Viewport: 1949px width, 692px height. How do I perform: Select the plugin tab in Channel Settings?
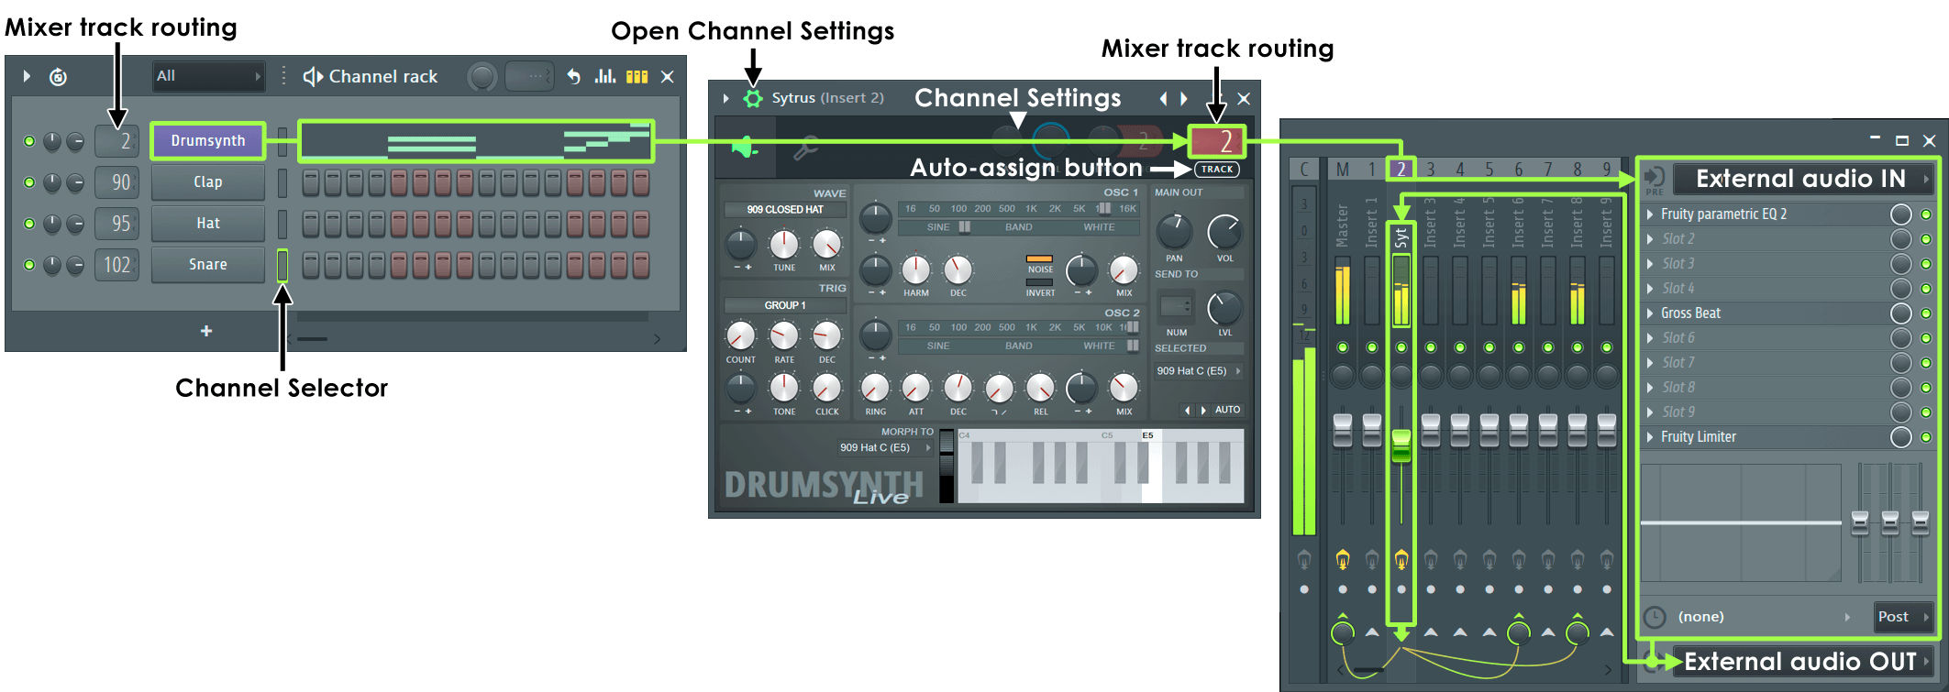pyautogui.click(x=746, y=147)
